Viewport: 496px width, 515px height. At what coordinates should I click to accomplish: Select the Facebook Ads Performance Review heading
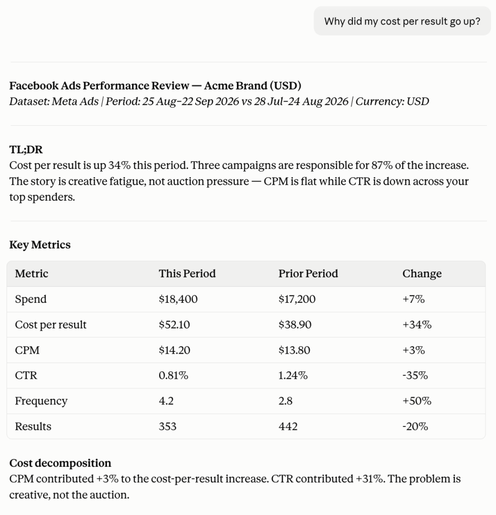pos(155,85)
